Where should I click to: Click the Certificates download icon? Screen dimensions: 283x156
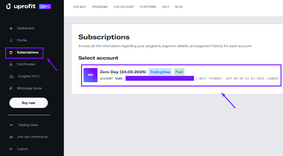coord(11,64)
